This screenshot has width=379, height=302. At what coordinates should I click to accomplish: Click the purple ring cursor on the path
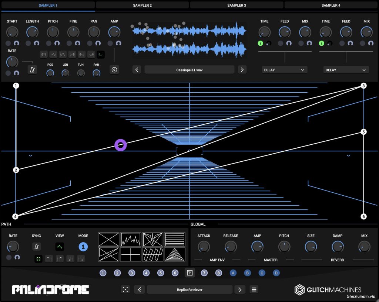click(x=120, y=145)
